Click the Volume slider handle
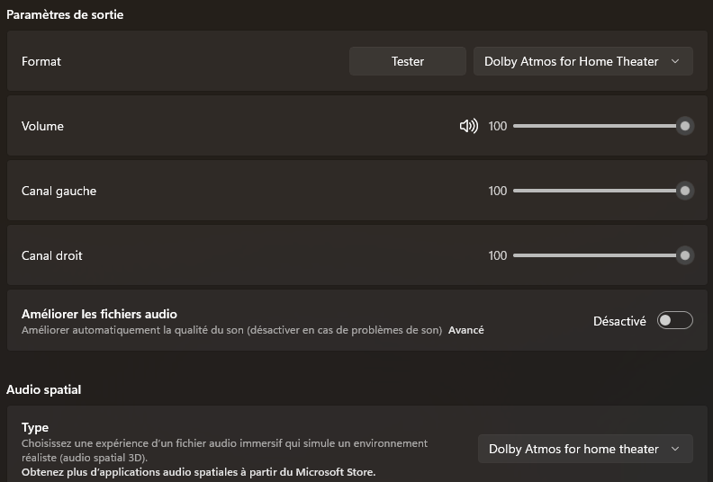 (685, 127)
